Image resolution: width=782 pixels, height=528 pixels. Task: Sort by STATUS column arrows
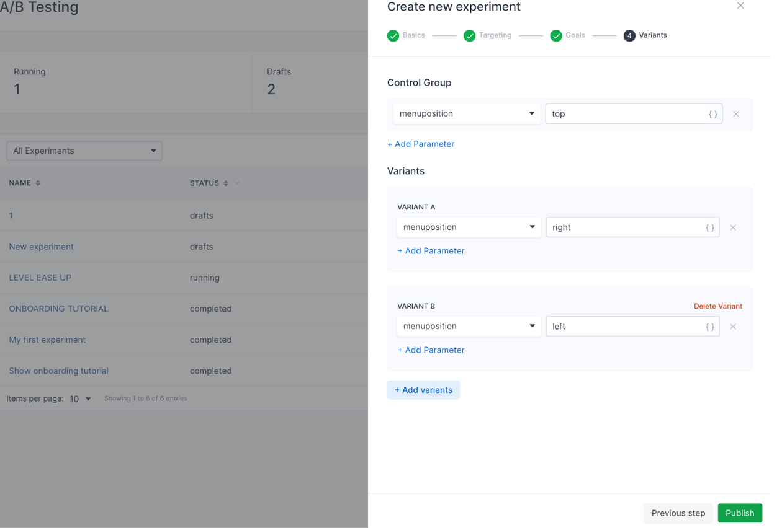point(226,183)
